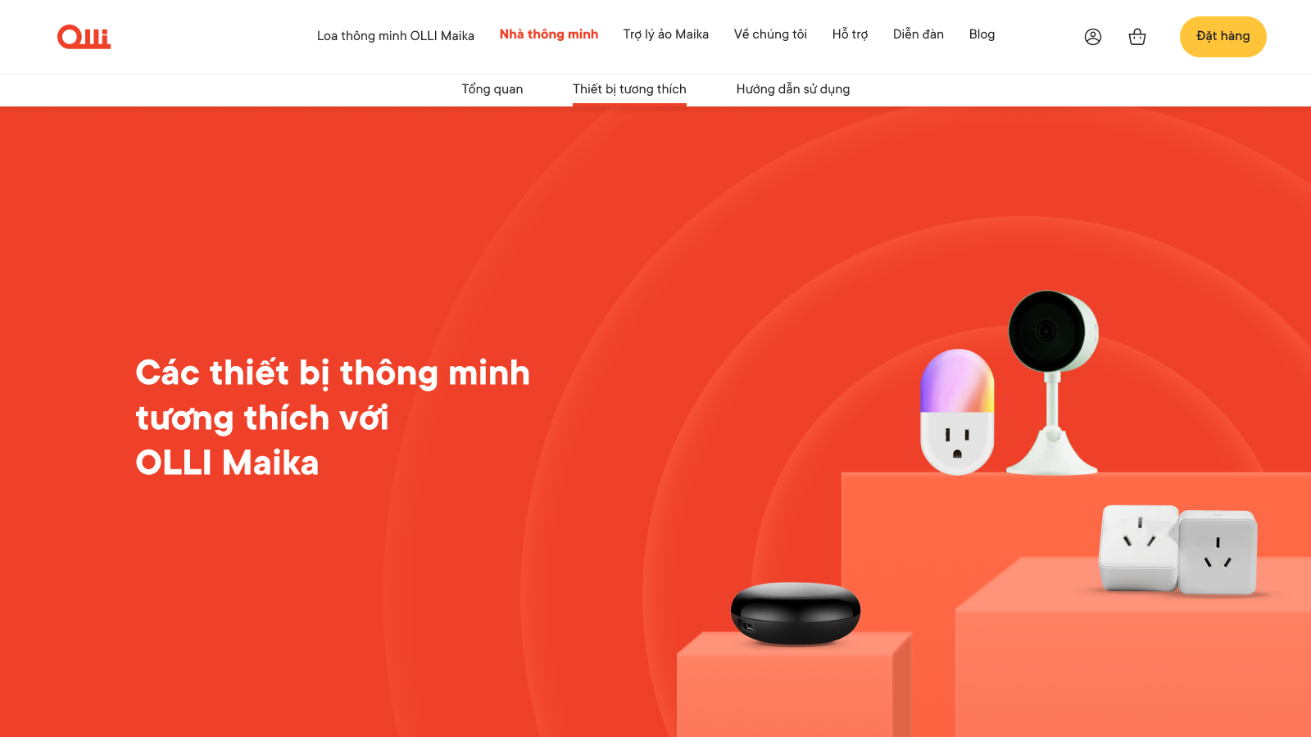Click the right white wall smart plug

pyautogui.click(x=1218, y=553)
